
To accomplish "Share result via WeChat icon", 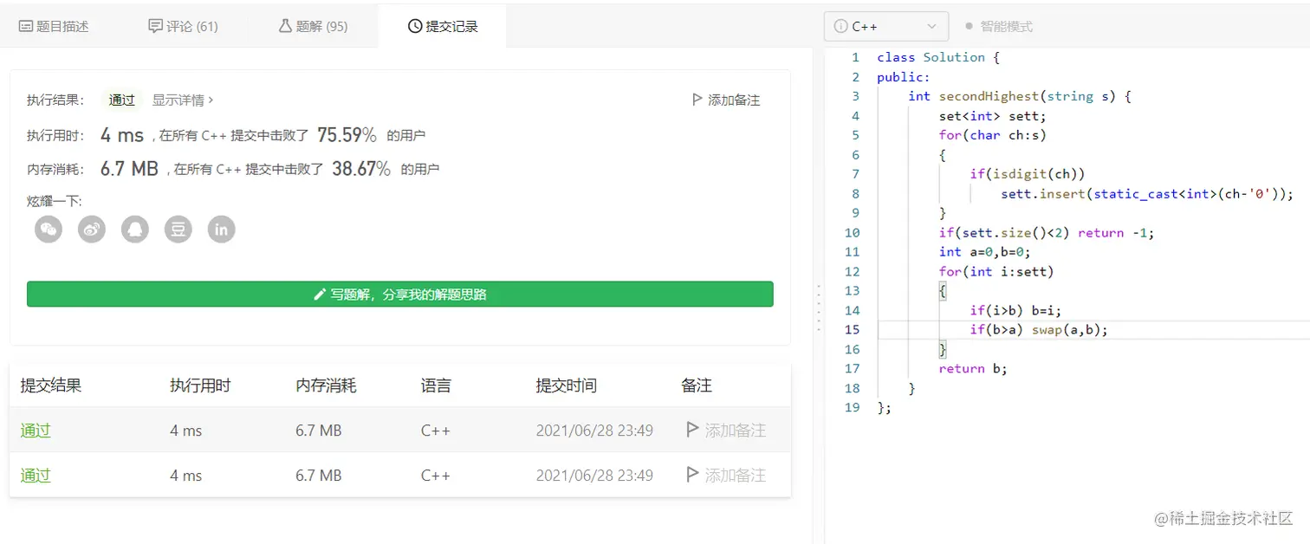I will coord(49,230).
